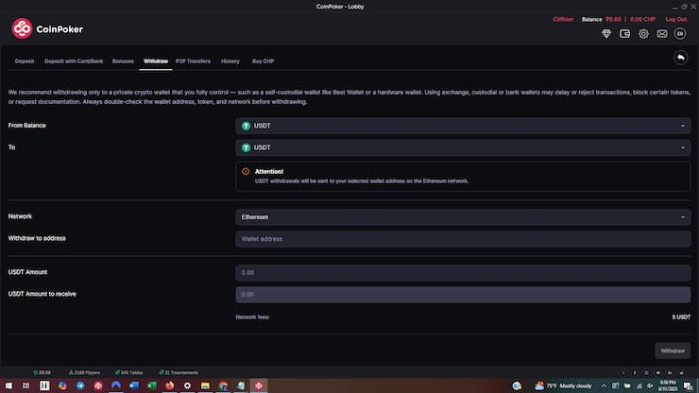Open Telegram from the taskbar

80,385
